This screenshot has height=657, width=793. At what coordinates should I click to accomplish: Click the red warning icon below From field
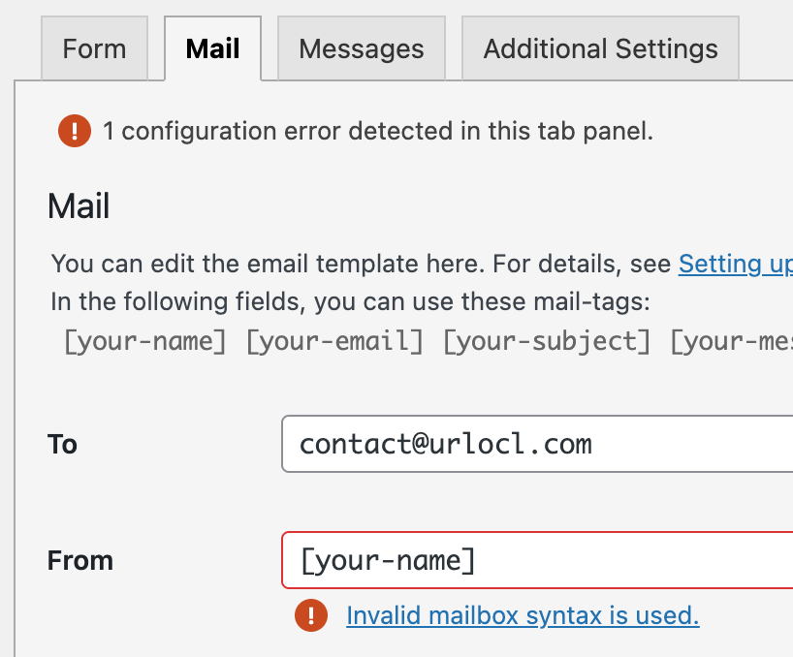311,615
